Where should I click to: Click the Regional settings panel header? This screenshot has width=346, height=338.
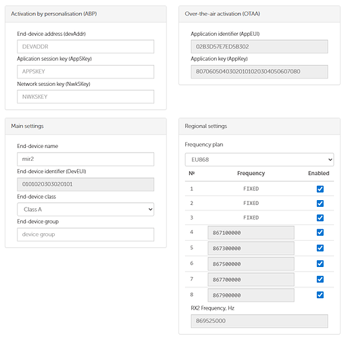[259, 126]
